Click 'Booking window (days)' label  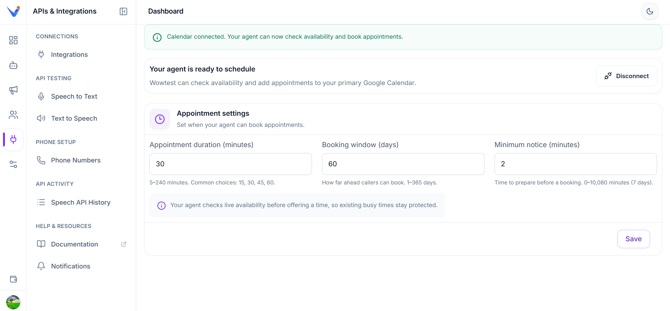pyautogui.click(x=360, y=145)
